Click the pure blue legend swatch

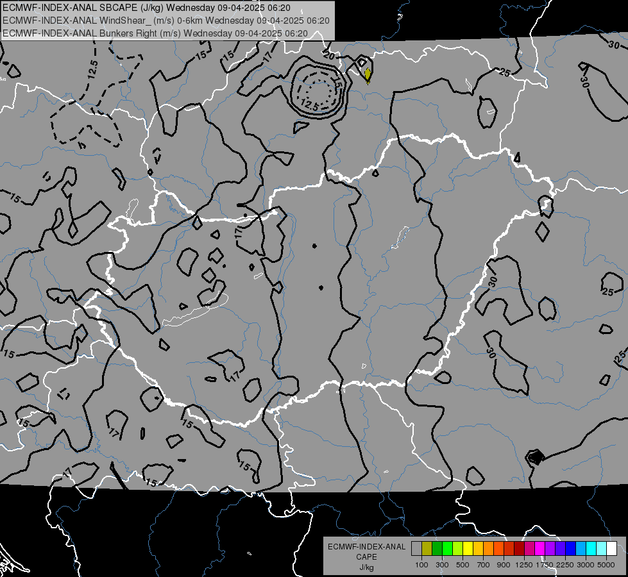point(571,548)
